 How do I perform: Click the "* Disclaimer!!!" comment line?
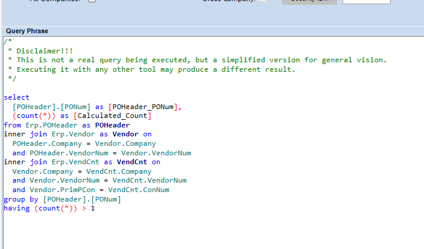point(40,51)
